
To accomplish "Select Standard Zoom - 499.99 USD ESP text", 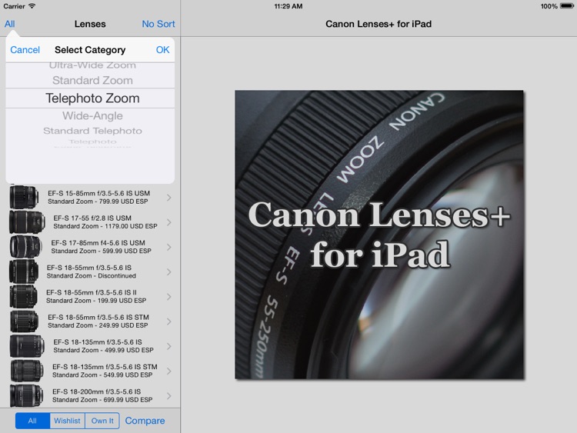I will pos(103,350).
